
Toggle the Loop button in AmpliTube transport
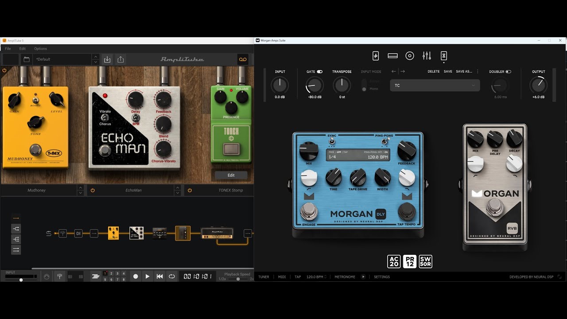click(x=172, y=276)
